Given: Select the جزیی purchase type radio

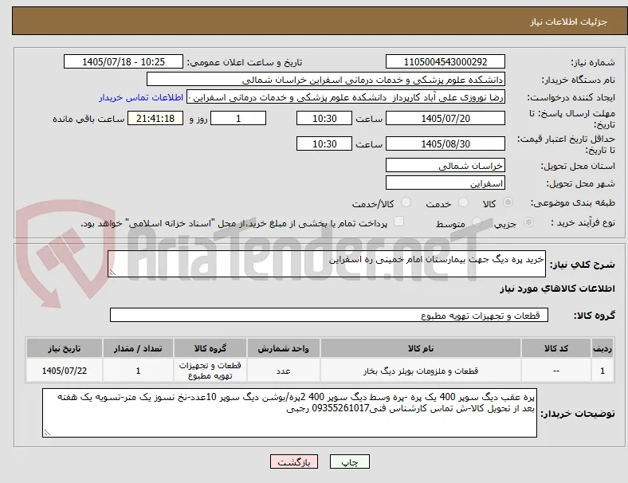Looking at the screenshot, I should (528, 222).
